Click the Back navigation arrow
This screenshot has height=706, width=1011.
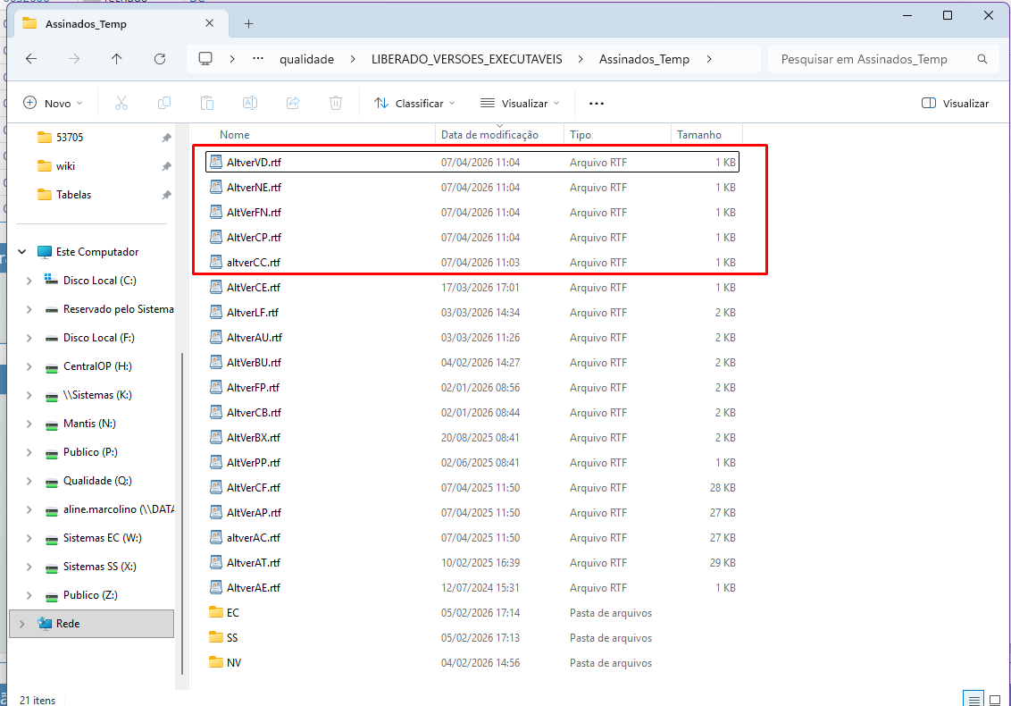click(31, 59)
